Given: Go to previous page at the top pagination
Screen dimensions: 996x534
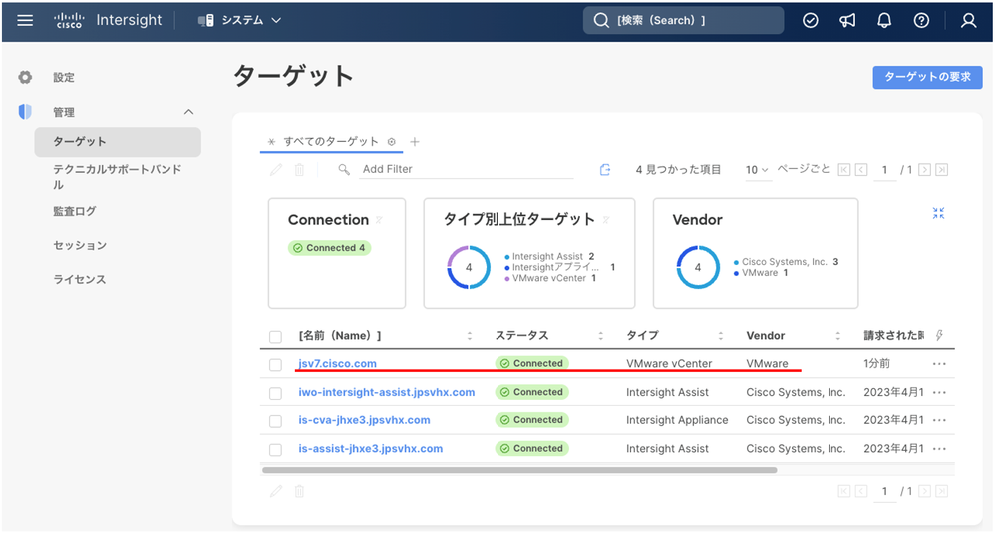Looking at the screenshot, I should click(861, 170).
